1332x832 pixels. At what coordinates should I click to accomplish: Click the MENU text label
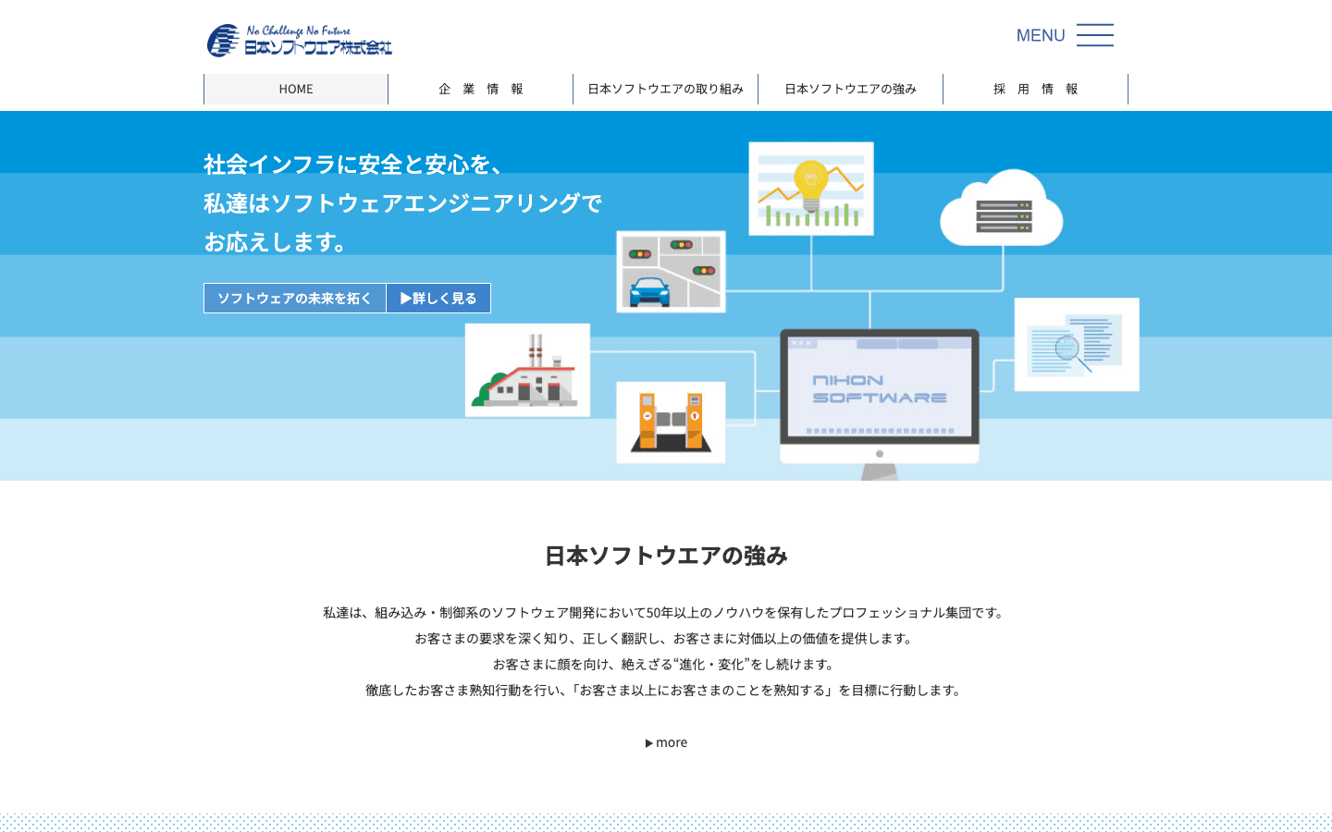coord(1041,35)
